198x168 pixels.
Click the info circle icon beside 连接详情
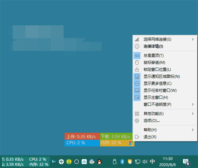pos(137,46)
